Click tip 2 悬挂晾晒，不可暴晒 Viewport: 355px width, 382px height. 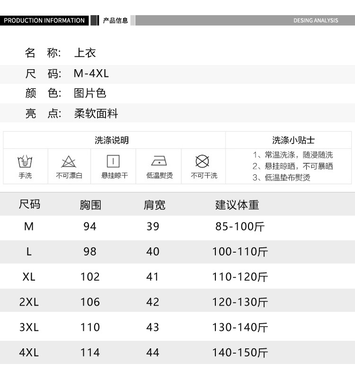pyautogui.click(x=293, y=166)
